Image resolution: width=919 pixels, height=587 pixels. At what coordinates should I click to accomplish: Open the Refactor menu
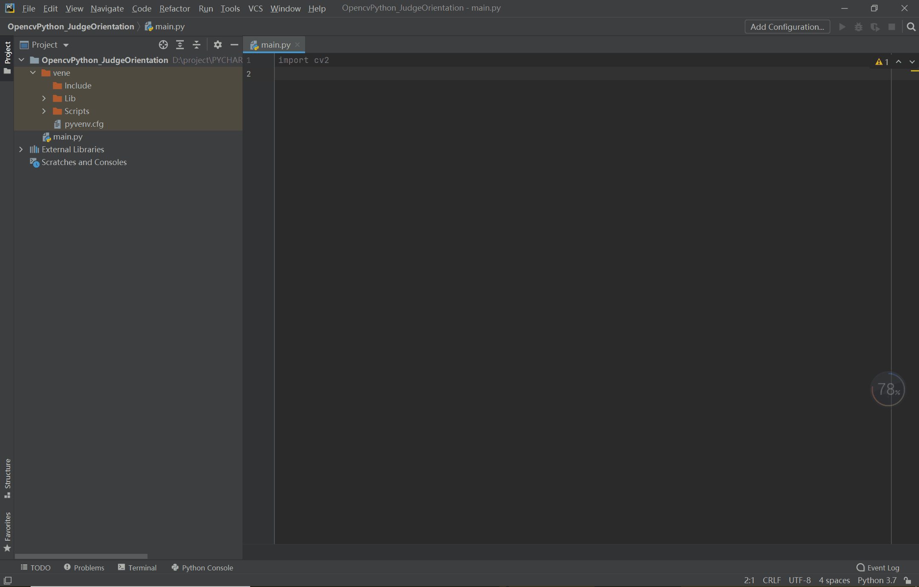(174, 8)
